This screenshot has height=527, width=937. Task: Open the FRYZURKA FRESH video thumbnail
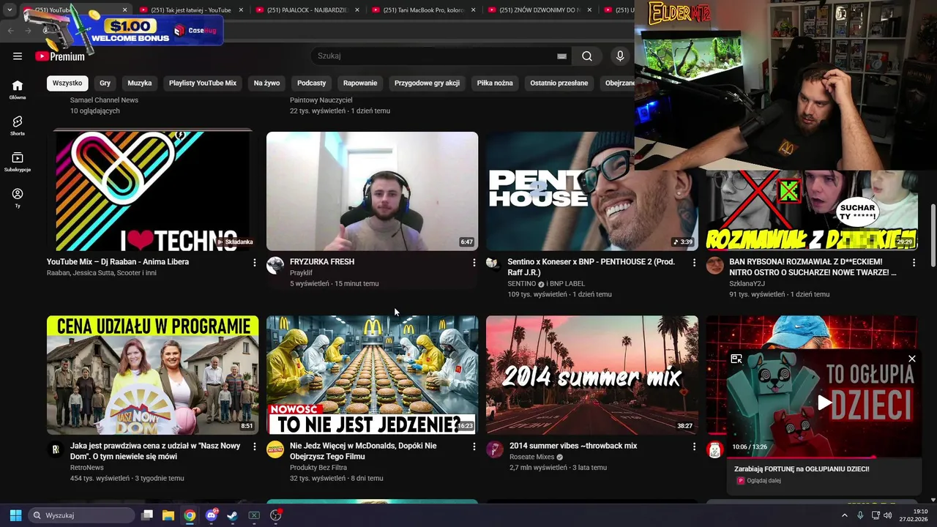tap(372, 191)
